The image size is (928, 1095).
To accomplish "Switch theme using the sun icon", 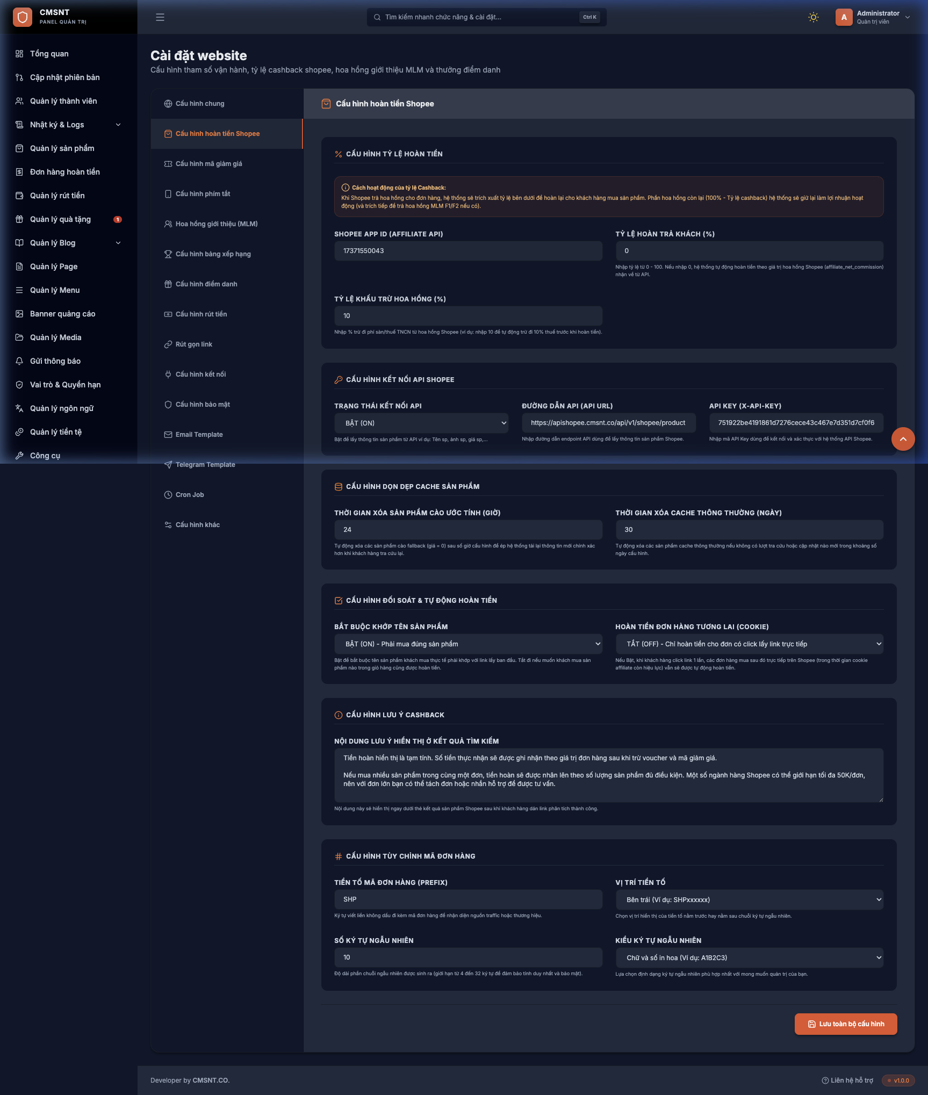I will pos(814,17).
